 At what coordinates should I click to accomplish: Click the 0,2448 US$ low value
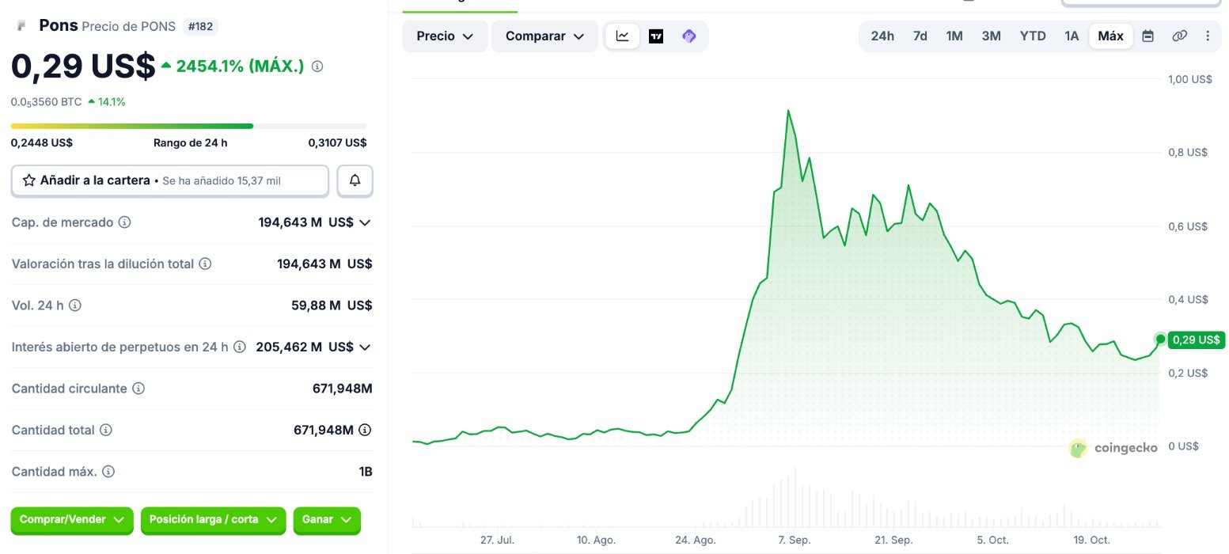pos(42,143)
